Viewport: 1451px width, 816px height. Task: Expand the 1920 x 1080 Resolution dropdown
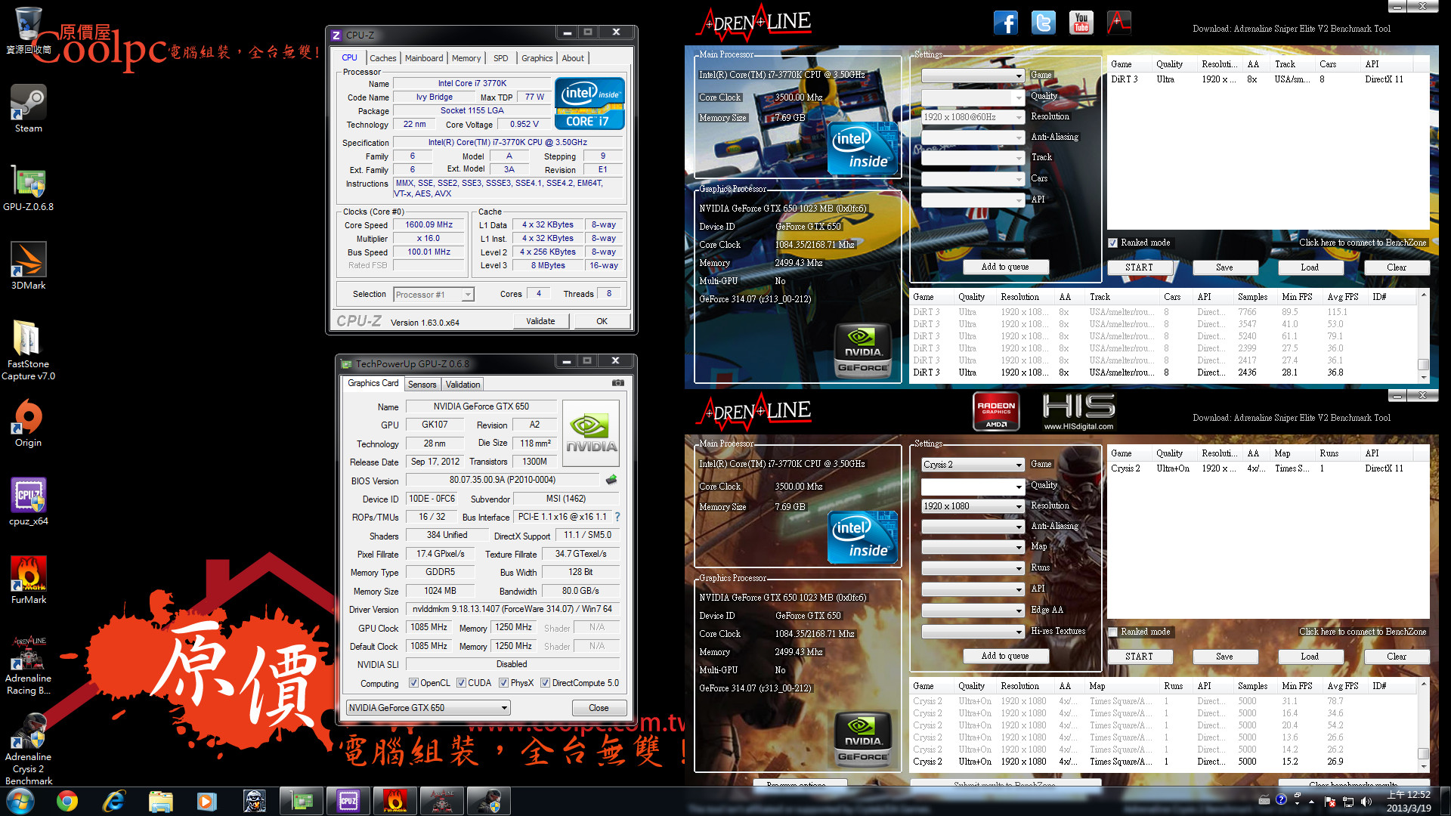tap(1019, 506)
